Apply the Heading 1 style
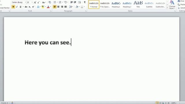This screenshot has width=185, height=104. coord(116,5)
